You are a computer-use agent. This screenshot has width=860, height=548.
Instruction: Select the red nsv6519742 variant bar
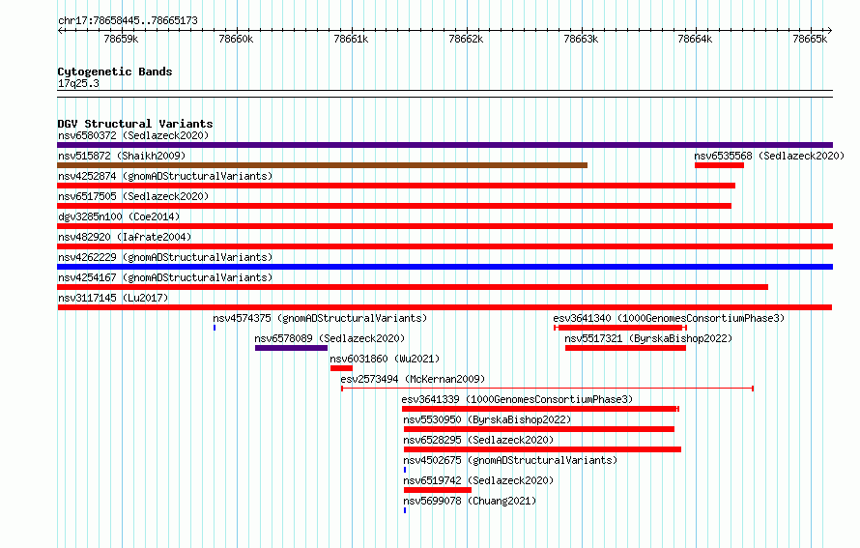click(x=438, y=490)
